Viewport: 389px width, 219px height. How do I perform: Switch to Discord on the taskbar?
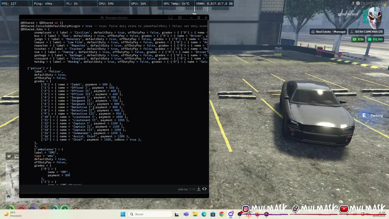(231, 214)
